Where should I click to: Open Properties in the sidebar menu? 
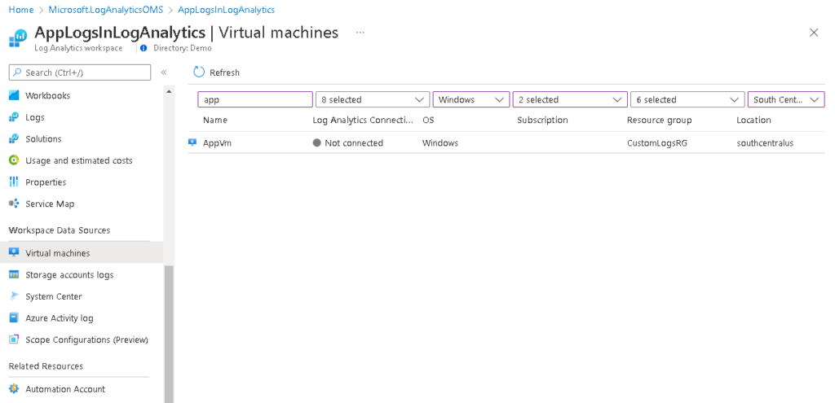(46, 182)
